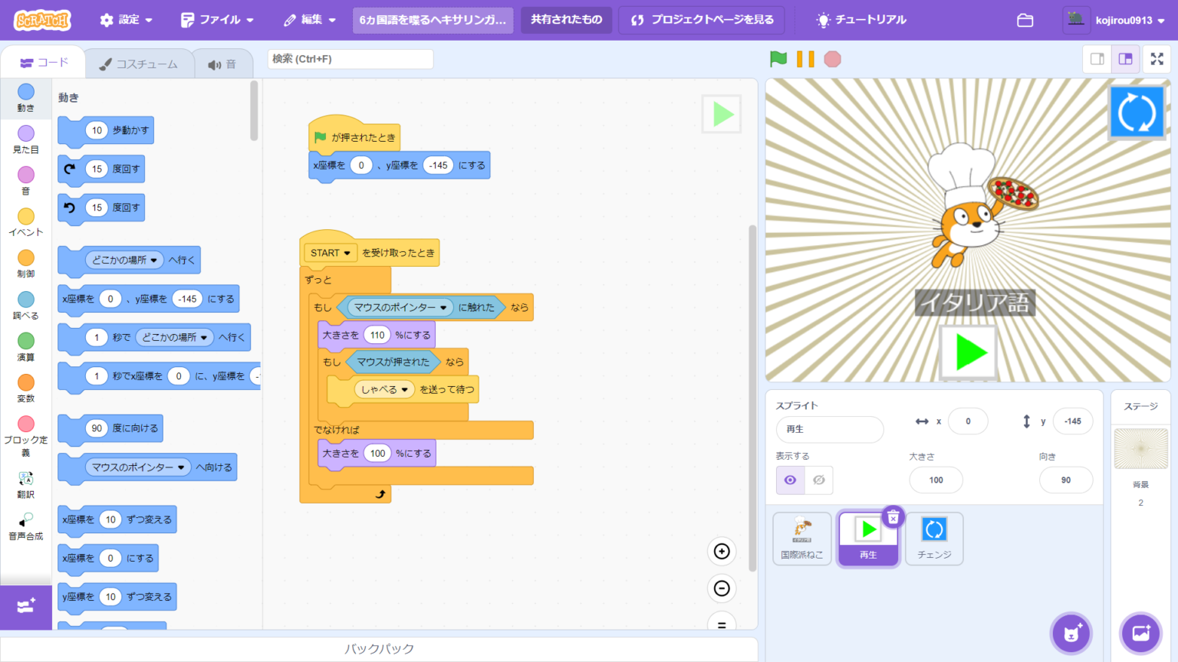Zoom out the code workspace
1178x662 pixels.
pos(722,588)
